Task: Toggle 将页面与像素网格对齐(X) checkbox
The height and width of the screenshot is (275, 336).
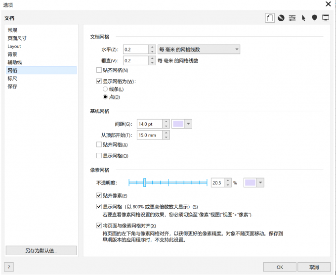Action: pos(99,226)
